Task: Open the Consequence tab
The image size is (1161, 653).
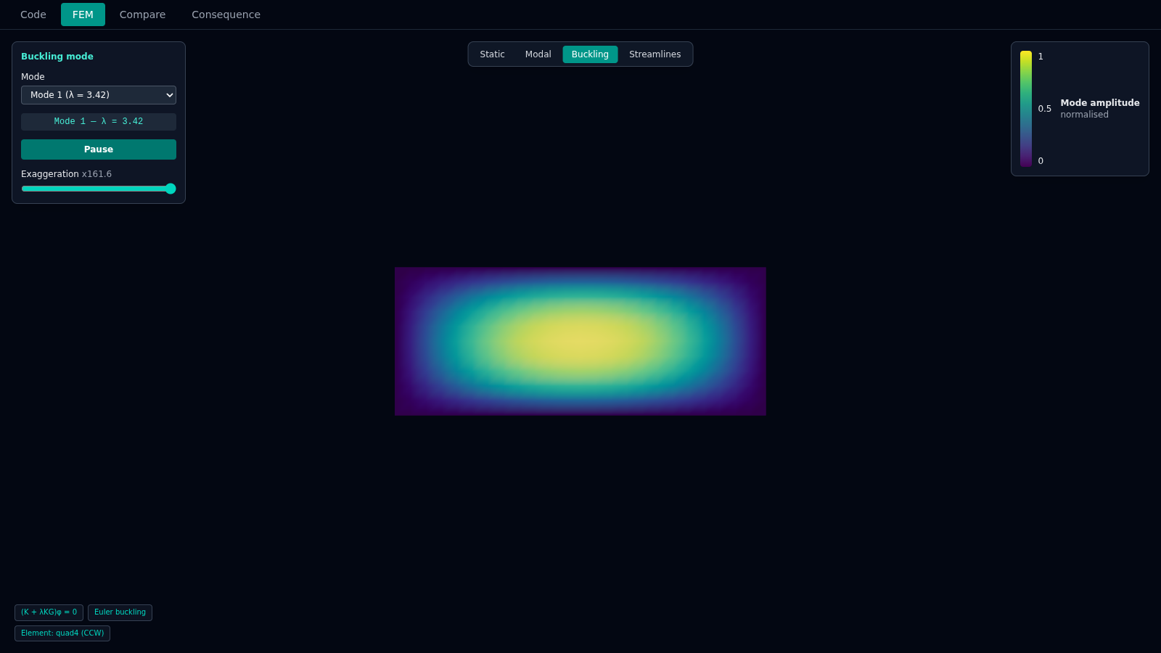Action: coord(226,15)
